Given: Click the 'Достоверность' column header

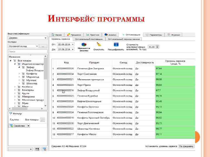Looking at the screenshot, I should tap(145, 63).
